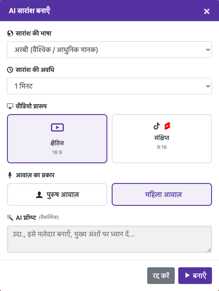Click the बनाएँ create button
This screenshot has width=219, height=291.
(195, 276)
